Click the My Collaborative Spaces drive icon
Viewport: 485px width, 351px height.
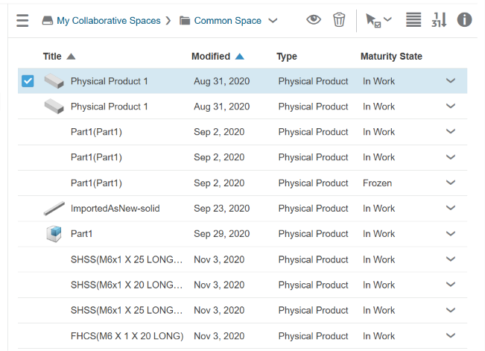pos(48,21)
